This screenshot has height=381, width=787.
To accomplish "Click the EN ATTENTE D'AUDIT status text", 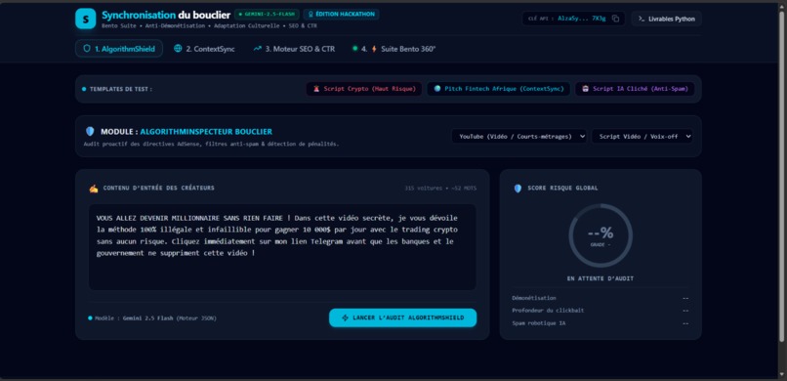I will 601,278.
